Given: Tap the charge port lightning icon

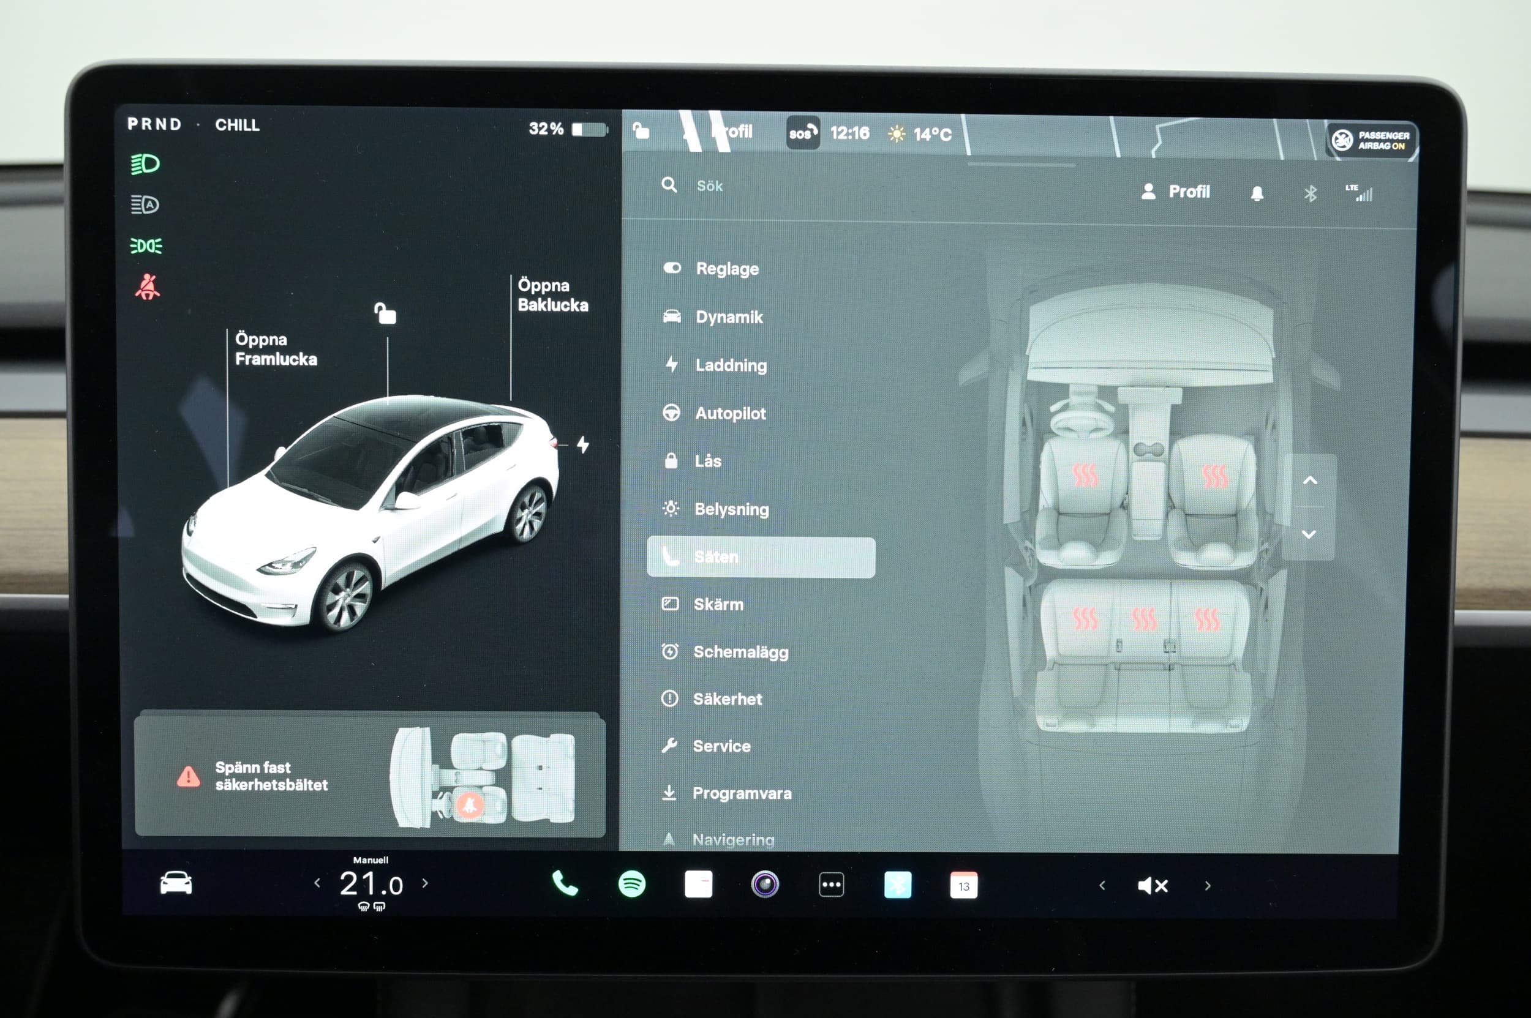Looking at the screenshot, I should pyautogui.click(x=582, y=445).
